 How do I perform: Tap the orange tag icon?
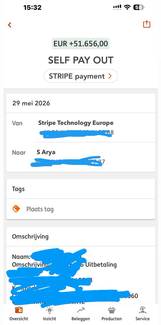tap(16, 209)
